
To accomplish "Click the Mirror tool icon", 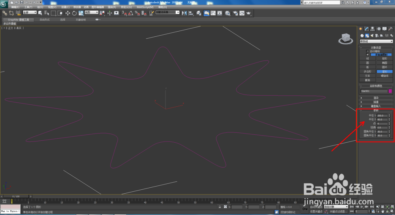I will pyautogui.click(x=184, y=13).
